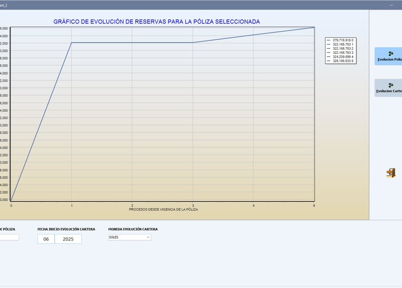Viewport: 402px width, 288px height.
Task: Select legend entry 322,166.753 1
Action: (340, 45)
